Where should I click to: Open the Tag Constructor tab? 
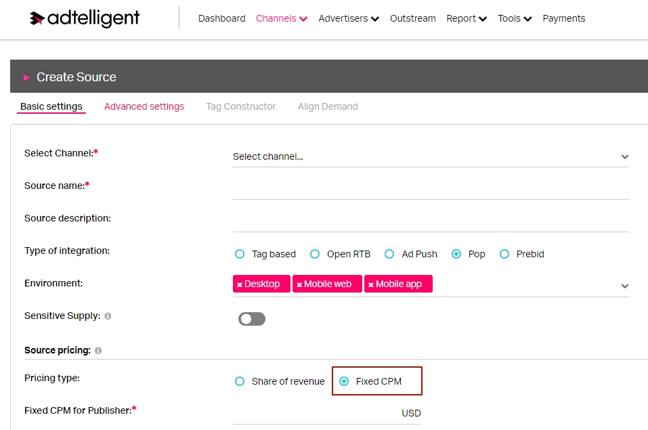point(241,107)
